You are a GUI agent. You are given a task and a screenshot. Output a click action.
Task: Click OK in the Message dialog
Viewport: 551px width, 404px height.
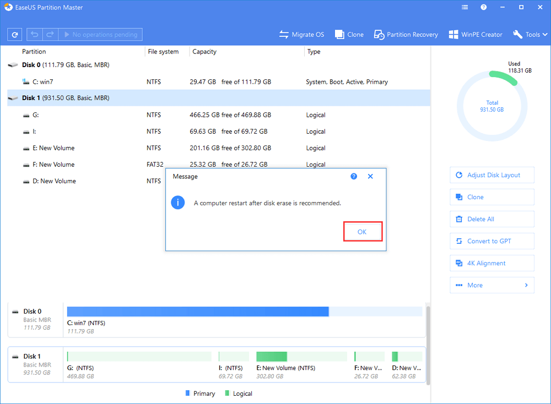(363, 232)
